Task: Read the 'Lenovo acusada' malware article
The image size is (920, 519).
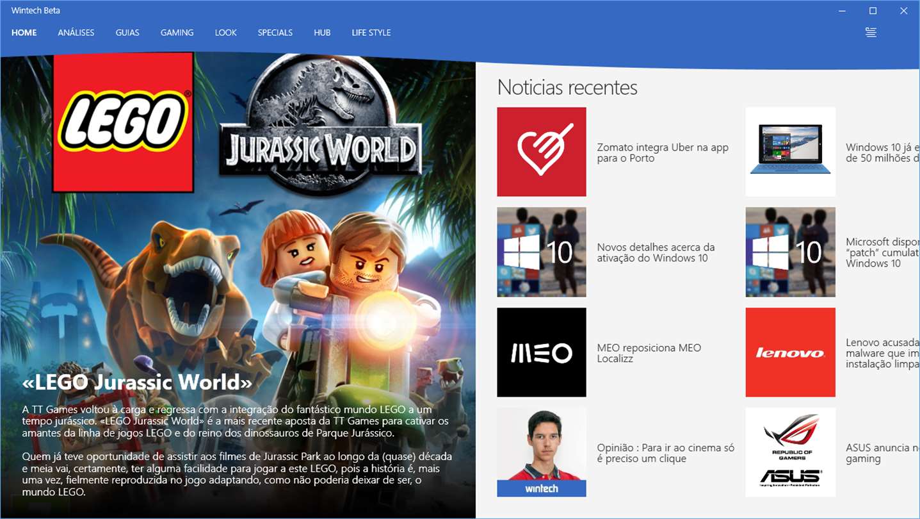Action: pyautogui.click(x=882, y=353)
